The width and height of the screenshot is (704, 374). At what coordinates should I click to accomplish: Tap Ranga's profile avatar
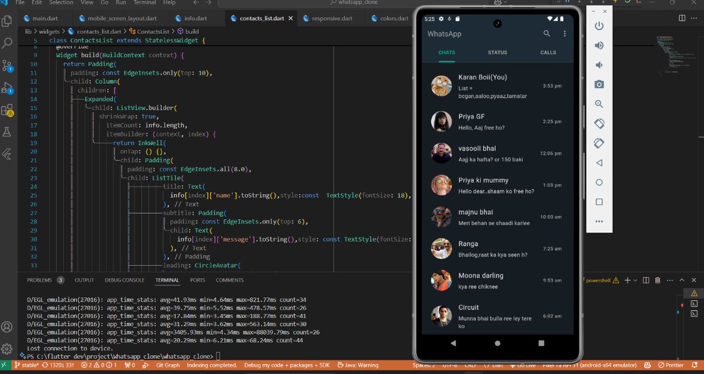441,249
